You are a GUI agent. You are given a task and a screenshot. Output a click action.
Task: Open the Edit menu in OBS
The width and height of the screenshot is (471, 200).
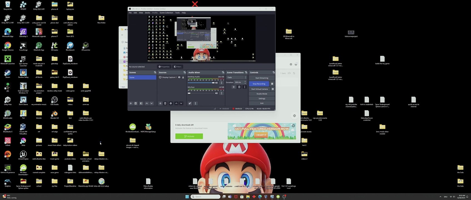tap(135, 13)
